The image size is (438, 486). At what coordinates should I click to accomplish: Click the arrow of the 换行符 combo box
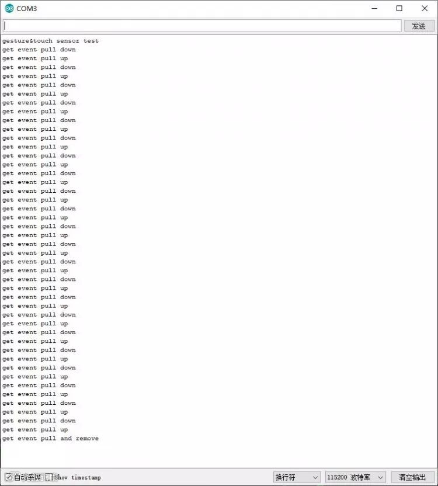315,477
